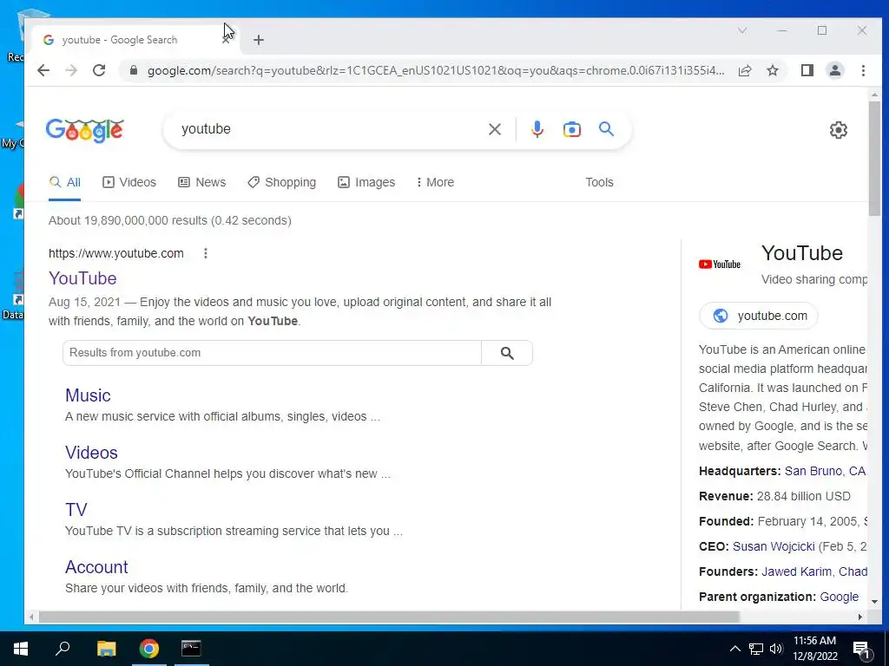Open the Chrome profile avatar
Screen dimensions: 889x666
(835, 70)
